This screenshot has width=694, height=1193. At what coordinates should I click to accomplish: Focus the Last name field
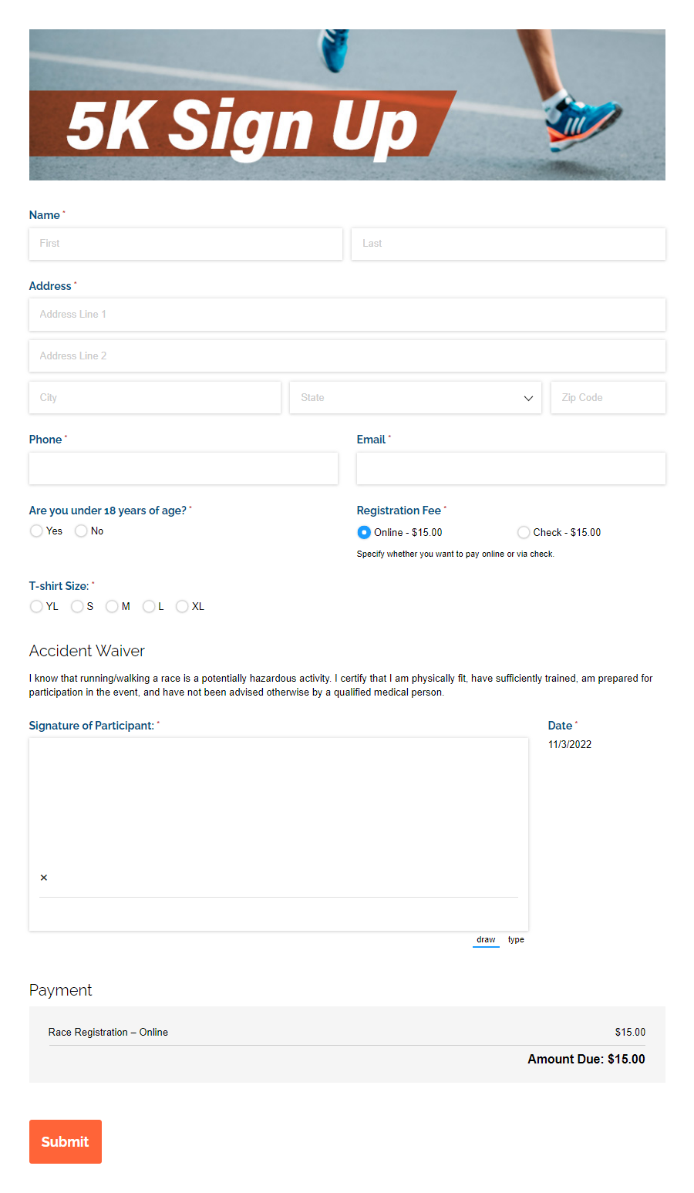507,244
